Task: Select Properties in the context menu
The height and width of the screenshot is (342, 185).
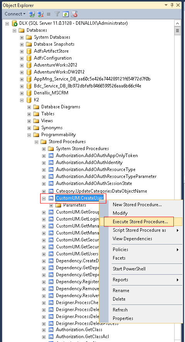Action: coord(123,318)
